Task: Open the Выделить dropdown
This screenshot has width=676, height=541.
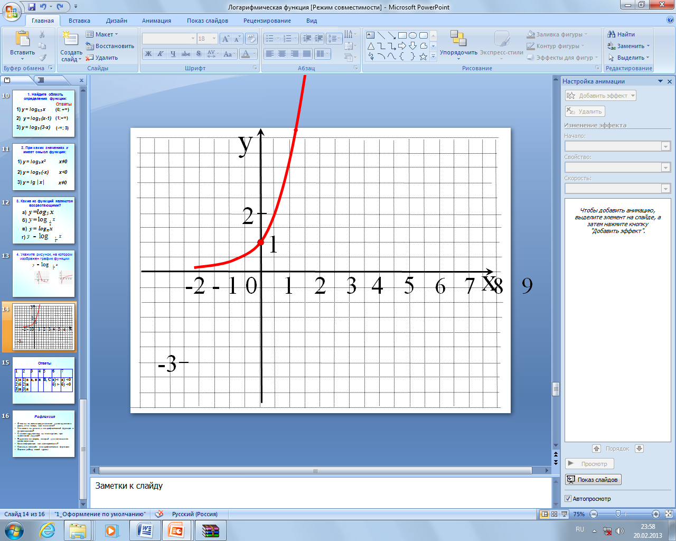Action: 628,58
